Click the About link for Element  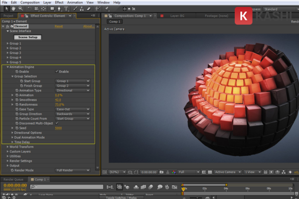coord(89,26)
